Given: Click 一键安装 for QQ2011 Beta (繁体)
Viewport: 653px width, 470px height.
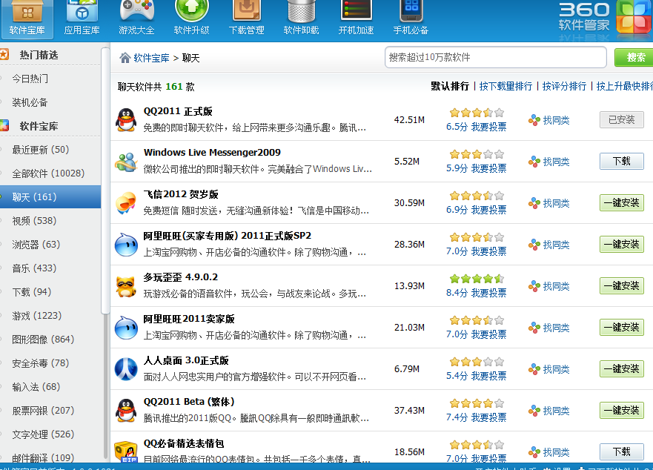Looking at the screenshot, I should pos(622,411).
